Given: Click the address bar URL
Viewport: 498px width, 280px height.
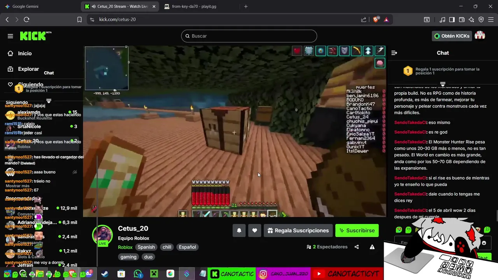Looking at the screenshot, I should 117,19.
